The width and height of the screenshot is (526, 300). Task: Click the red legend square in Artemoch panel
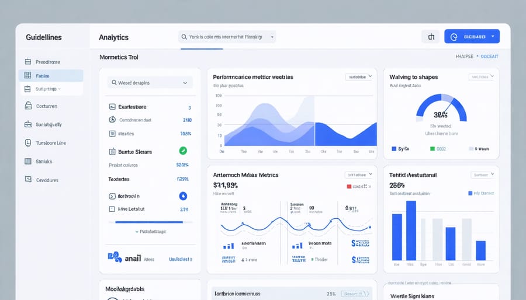pyautogui.click(x=349, y=187)
